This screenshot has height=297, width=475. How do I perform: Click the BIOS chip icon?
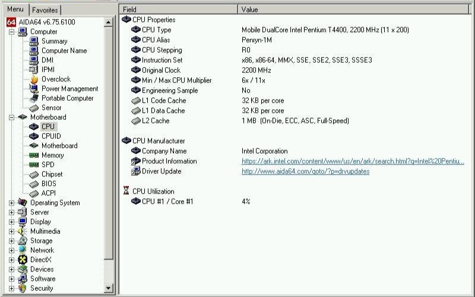[34, 184]
